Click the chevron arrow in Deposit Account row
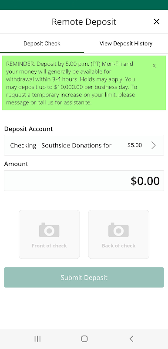 coord(154,145)
